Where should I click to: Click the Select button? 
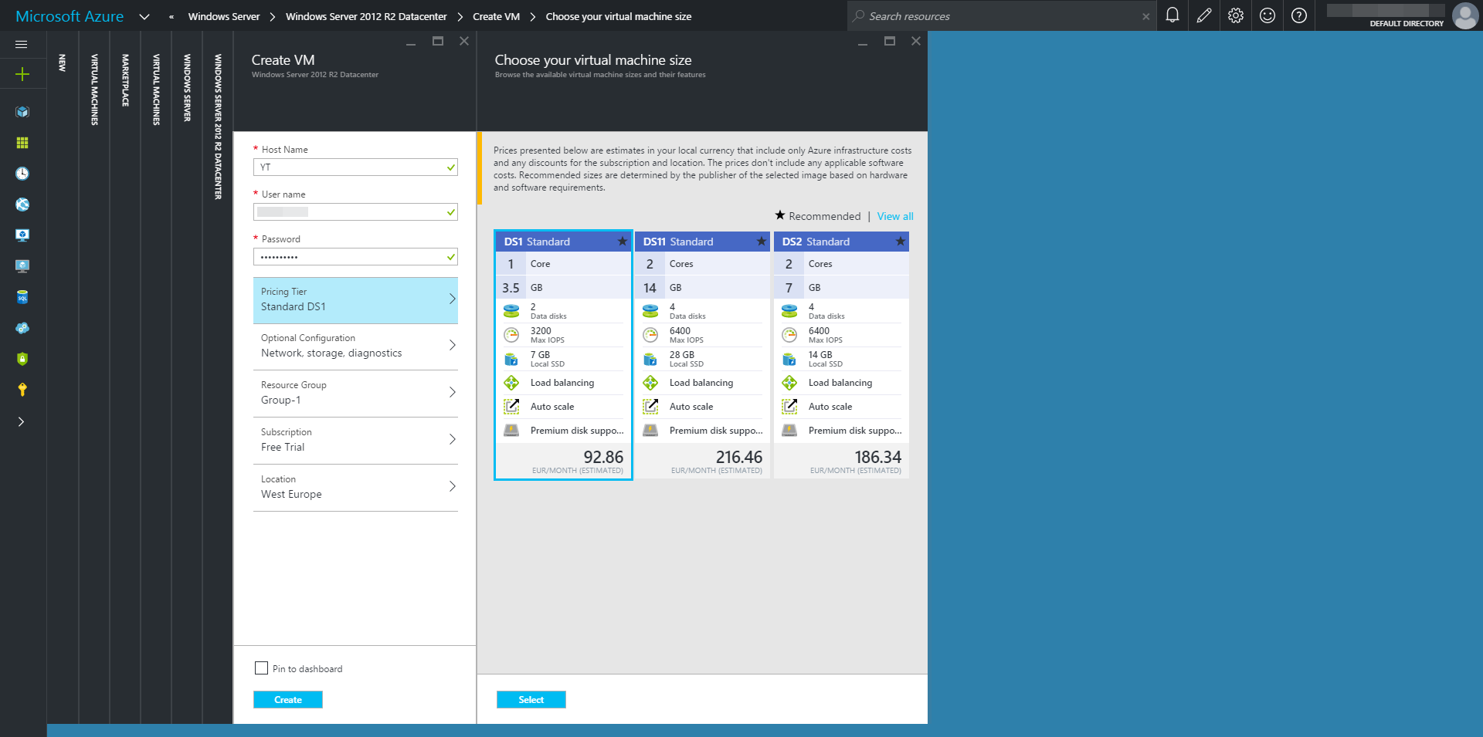pos(531,700)
